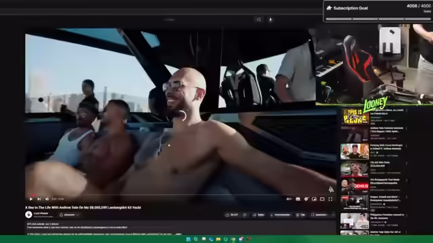Skip to the next video with the next-track button
The height and width of the screenshot is (243, 433).
coord(39,199)
